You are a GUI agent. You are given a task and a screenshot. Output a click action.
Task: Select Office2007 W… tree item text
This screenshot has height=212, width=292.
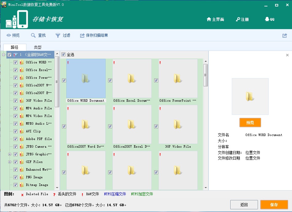(39, 85)
